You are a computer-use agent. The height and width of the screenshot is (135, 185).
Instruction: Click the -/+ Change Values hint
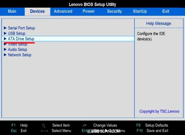100,125
